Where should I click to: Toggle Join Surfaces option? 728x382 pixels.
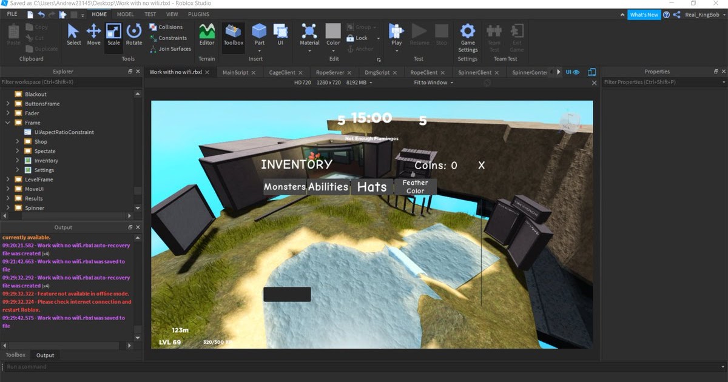point(170,49)
